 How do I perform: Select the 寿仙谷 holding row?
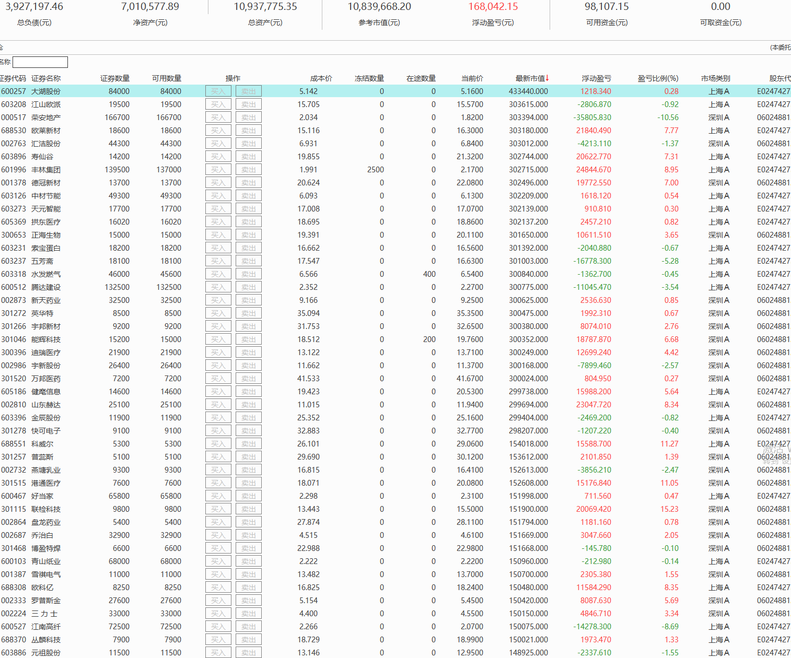click(42, 157)
